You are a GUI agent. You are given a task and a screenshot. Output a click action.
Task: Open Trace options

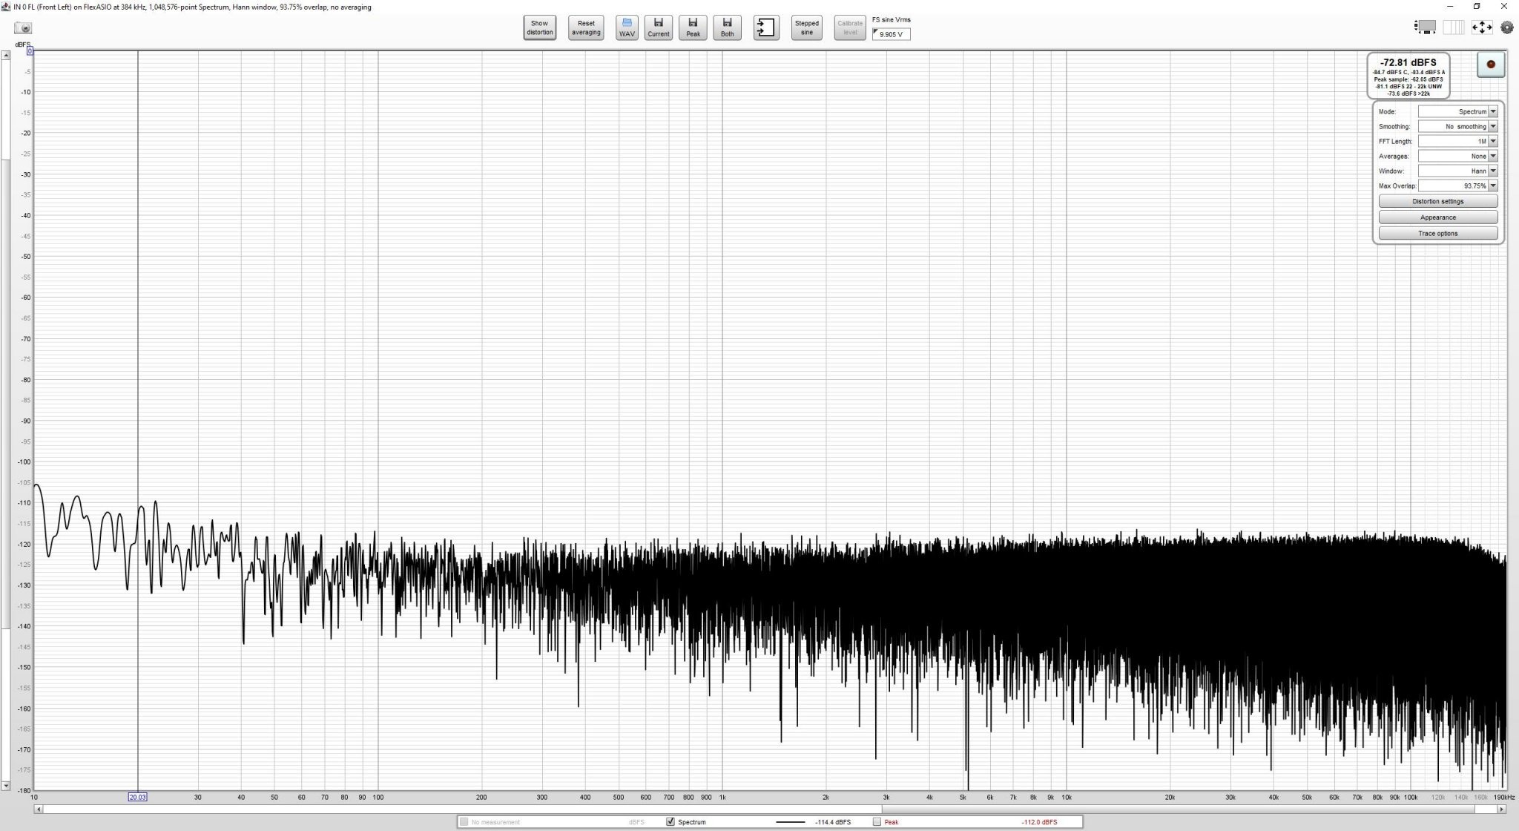(1437, 234)
